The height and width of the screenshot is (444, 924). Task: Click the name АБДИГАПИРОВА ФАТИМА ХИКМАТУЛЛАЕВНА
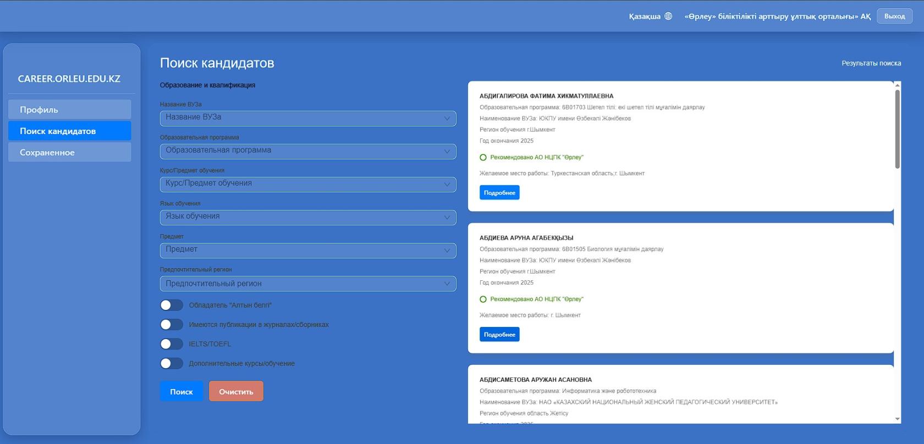pos(546,96)
